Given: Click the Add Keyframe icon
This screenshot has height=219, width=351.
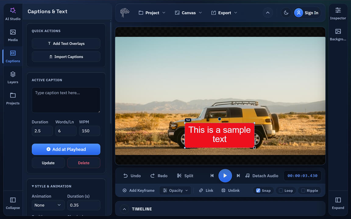Looking at the screenshot, I should (x=124, y=190).
